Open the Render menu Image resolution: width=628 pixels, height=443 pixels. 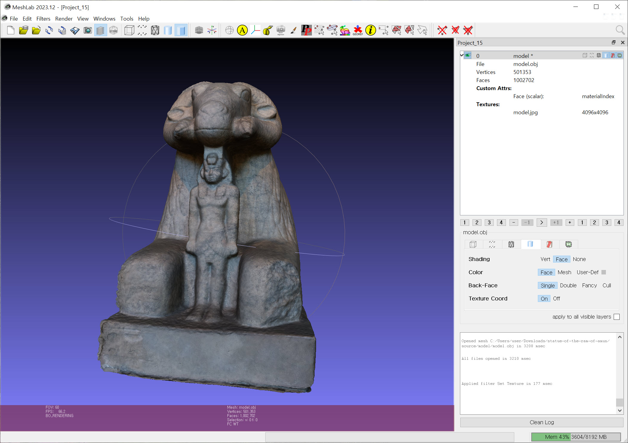[64, 18]
